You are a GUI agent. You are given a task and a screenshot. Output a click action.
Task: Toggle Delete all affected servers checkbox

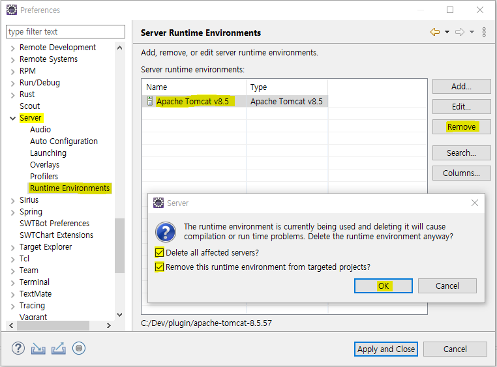[159, 253]
